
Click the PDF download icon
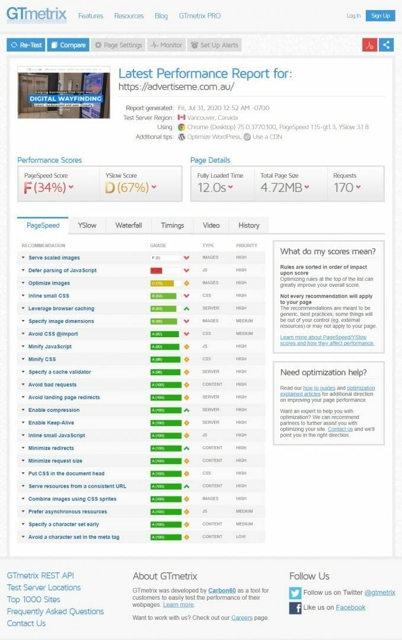(x=370, y=45)
